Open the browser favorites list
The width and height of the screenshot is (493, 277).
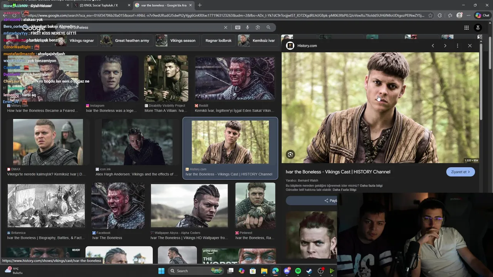pyautogui.click(x=450, y=15)
